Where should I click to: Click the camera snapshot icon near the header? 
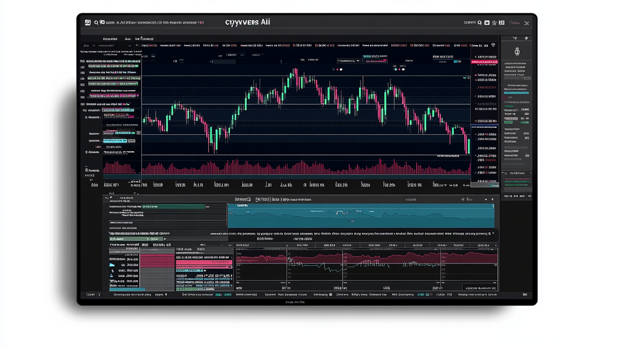tap(487, 22)
